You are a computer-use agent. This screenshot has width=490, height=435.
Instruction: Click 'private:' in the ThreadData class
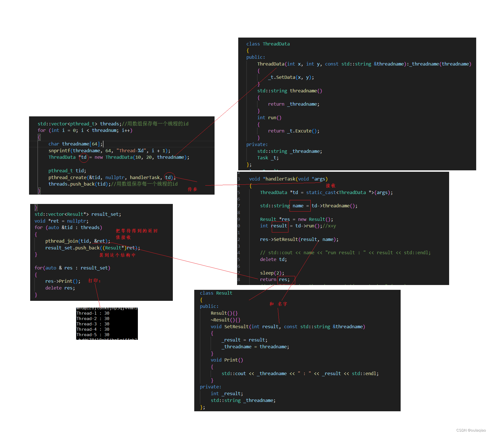tap(257, 144)
